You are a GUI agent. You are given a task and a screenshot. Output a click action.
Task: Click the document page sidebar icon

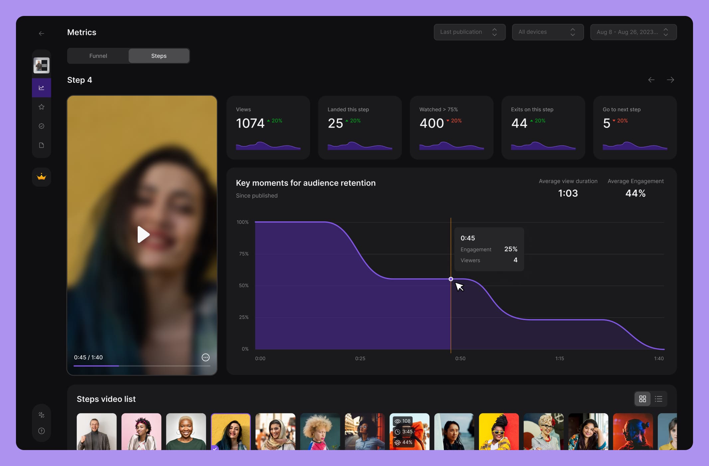[41, 145]
